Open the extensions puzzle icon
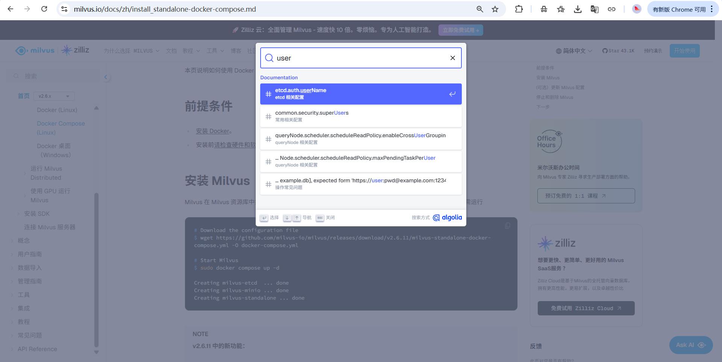722x362 pixels. pyautogui.click(x=519, y=9)
